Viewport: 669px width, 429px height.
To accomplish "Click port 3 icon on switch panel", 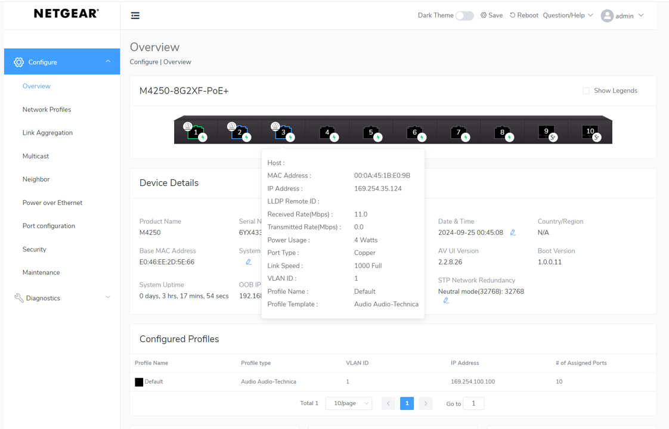I will tap(283, 132).
